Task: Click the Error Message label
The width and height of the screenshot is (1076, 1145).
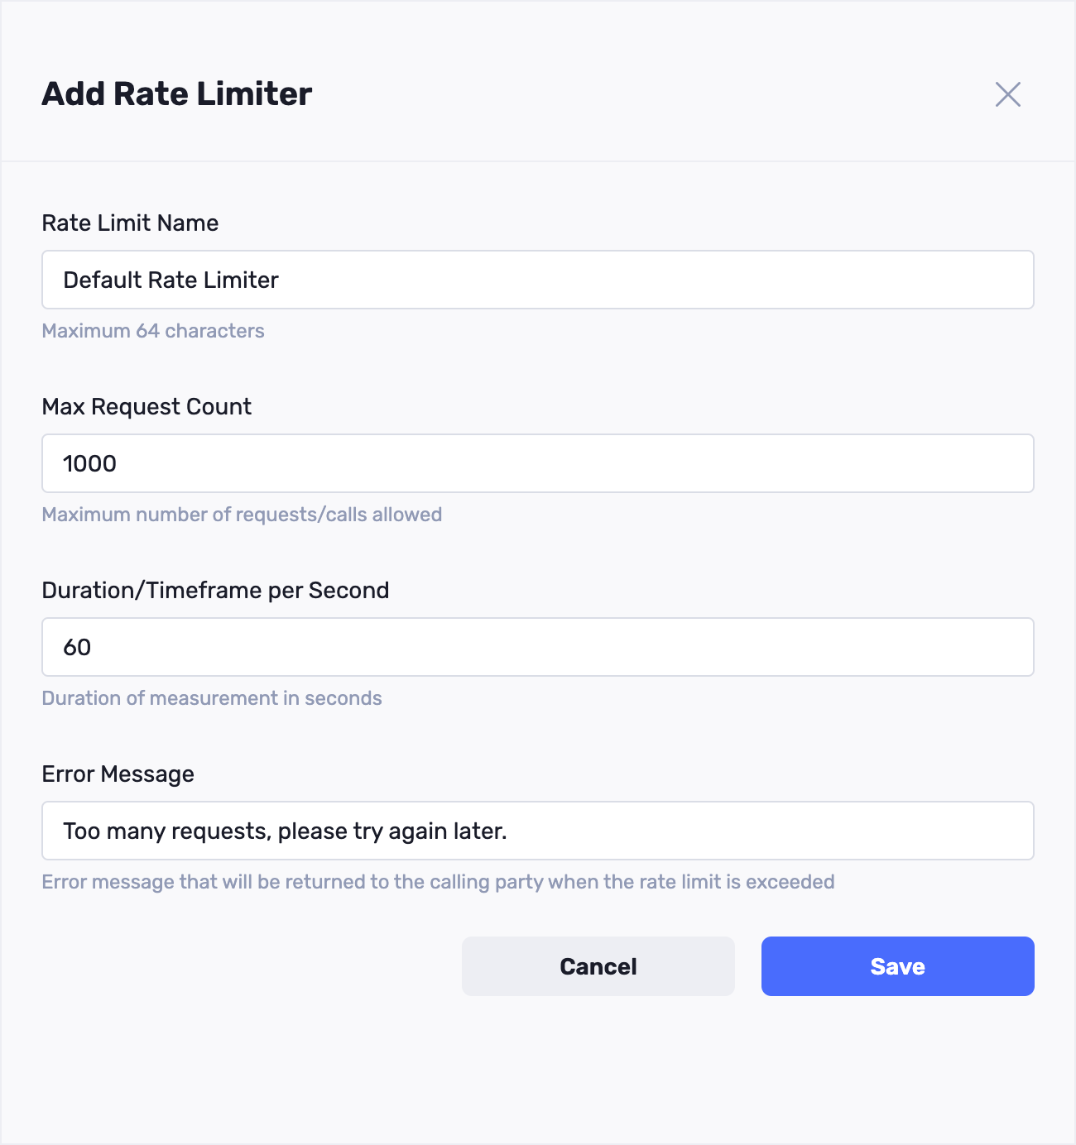Action: click(118, 774)
